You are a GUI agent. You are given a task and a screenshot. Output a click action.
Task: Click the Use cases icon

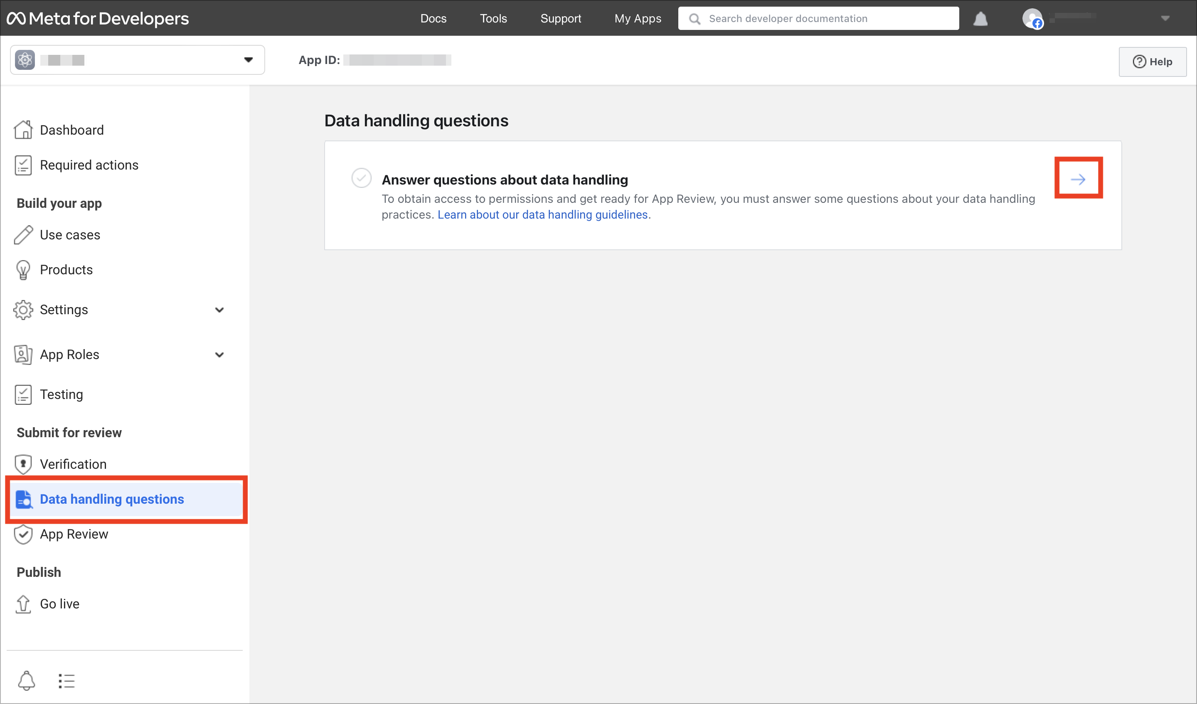(22, 234)
